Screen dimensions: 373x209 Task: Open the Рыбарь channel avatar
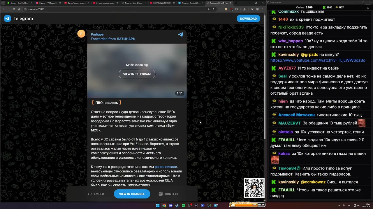pos(81,34)
